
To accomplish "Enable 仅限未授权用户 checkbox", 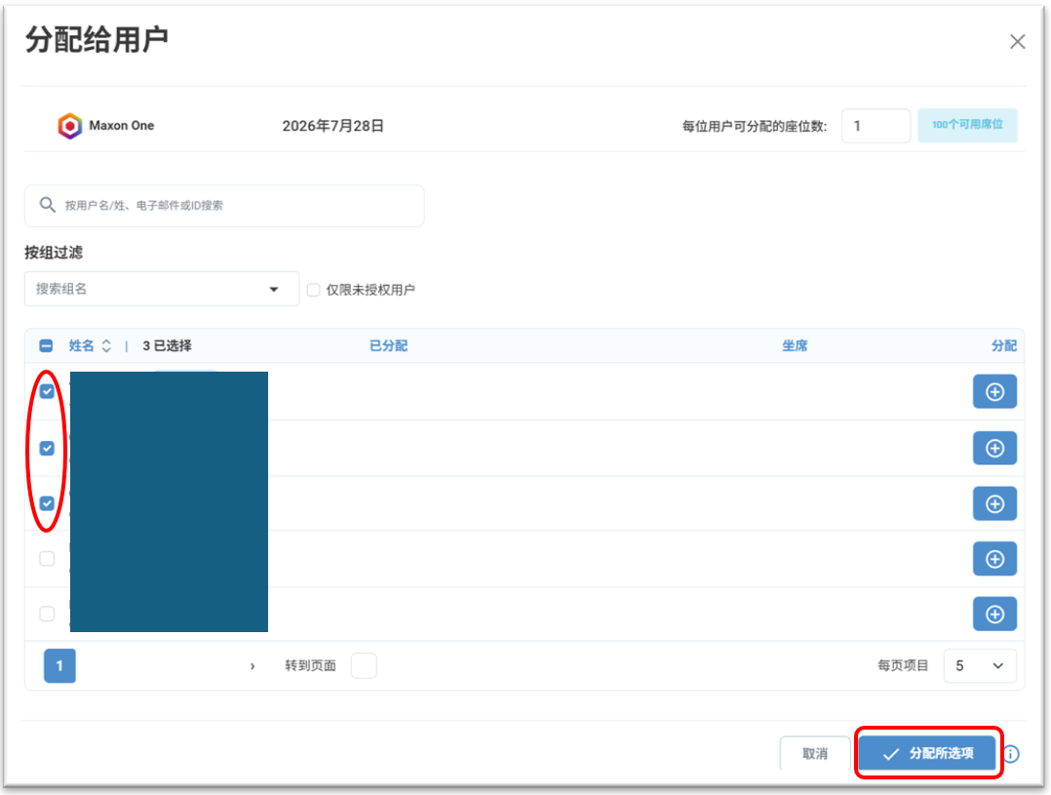I will (313, 290).
